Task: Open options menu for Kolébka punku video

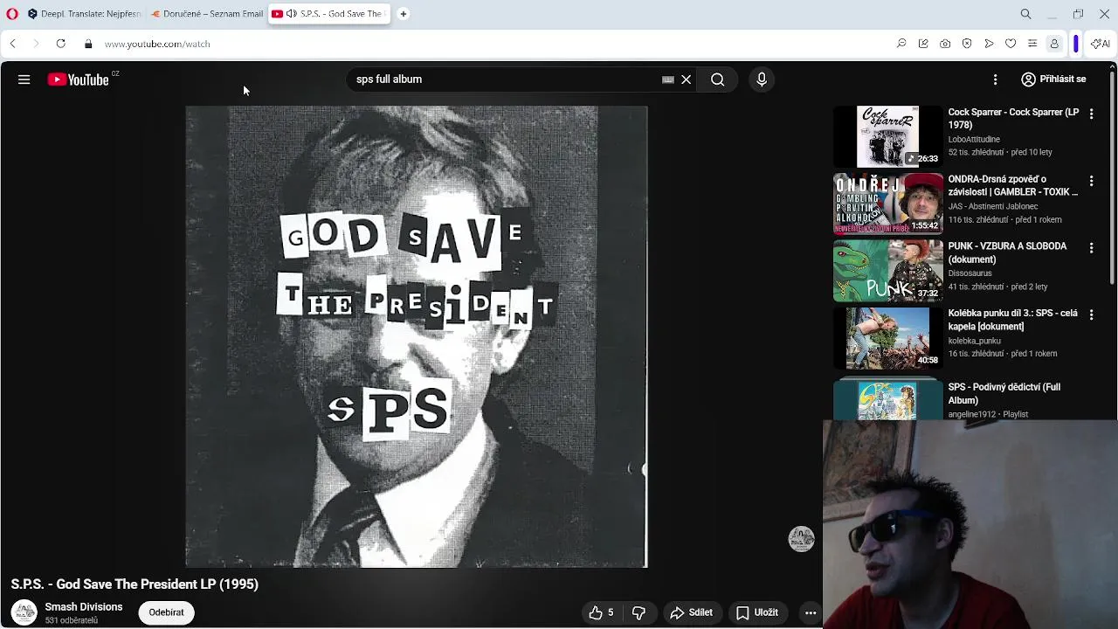Action: point(1091,314)
